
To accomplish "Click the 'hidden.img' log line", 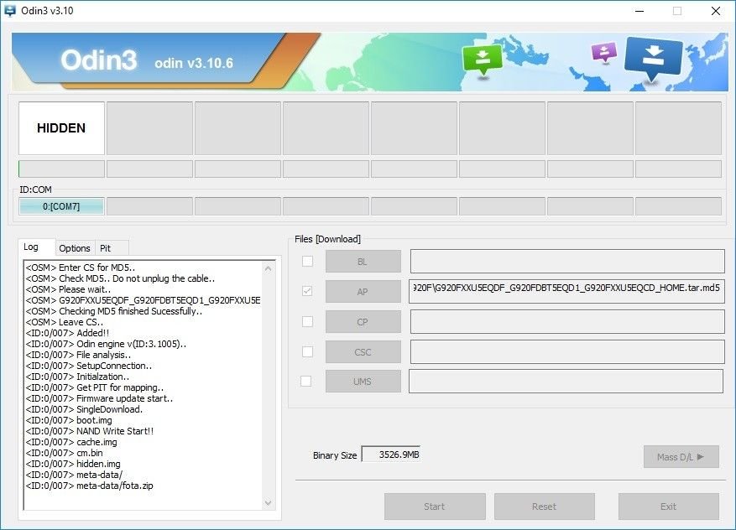I will 73,464.
